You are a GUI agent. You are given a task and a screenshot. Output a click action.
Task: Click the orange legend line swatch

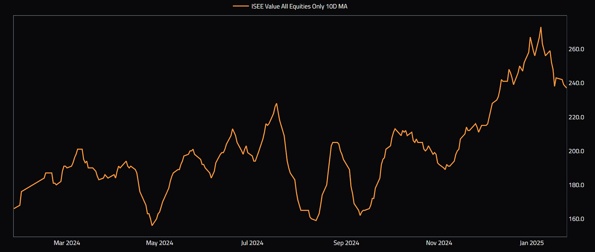click(241, 6)
